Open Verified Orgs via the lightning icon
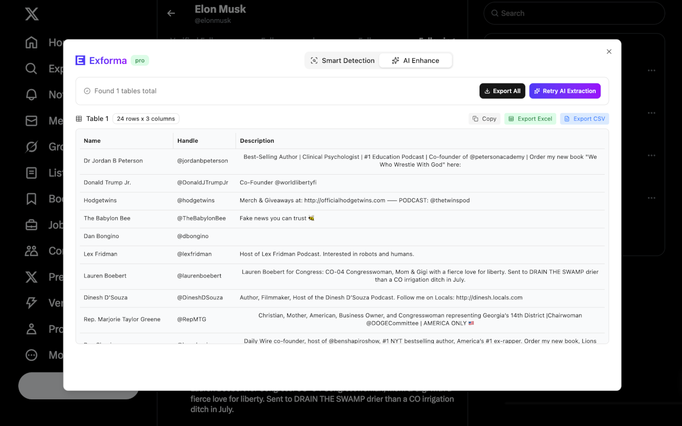 coord(31,303)
